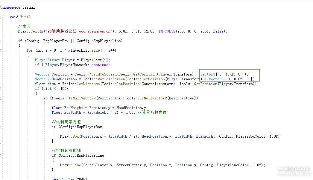Fold the EspPlayerBox || EspPlayerLine if block

tap(1, 41)
